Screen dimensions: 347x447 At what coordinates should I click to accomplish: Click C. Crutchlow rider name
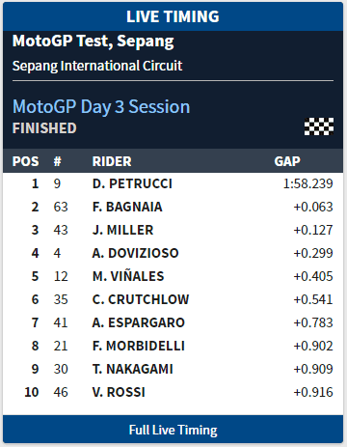(141, 299)
